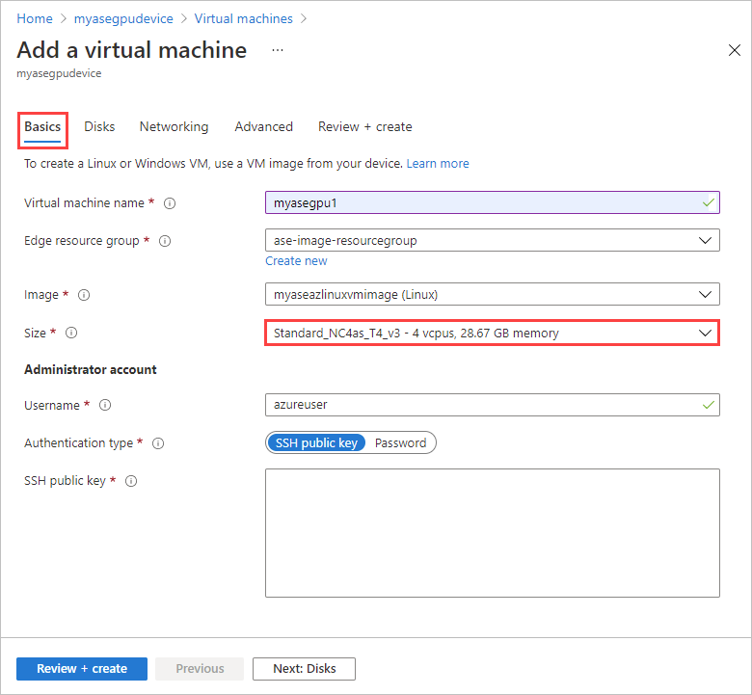Open the ellipsis more options menu
752x695 pixels.
pyautogui.click(x=278, y=50)
